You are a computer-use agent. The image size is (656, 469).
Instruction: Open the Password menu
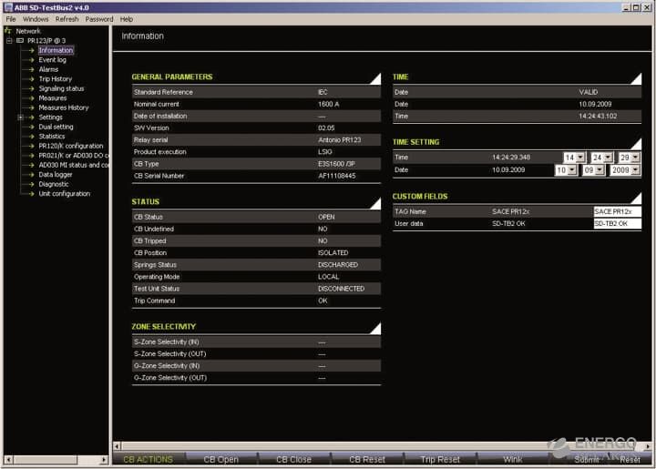(x=99, y=19)
